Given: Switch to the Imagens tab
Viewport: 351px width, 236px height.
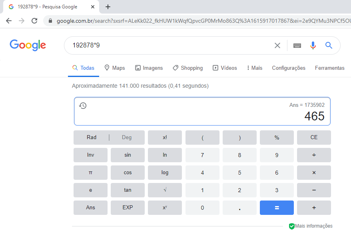Looking at the screenshot, I should pyautogui.click(x=149, y=68).
